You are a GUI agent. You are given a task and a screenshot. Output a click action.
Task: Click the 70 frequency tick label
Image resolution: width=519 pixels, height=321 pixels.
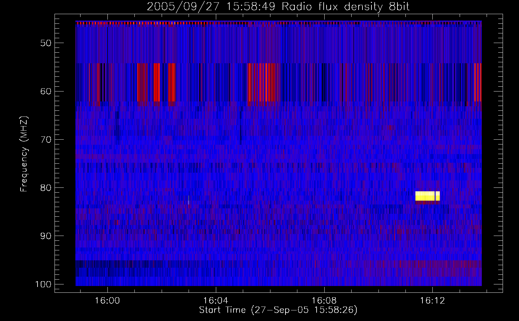[46, 140]
